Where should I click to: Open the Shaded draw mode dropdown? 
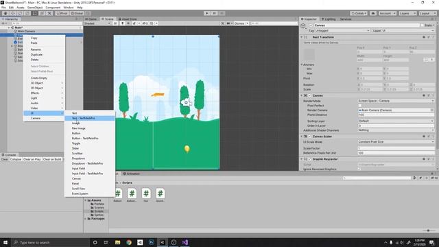(x=97, y=23)
